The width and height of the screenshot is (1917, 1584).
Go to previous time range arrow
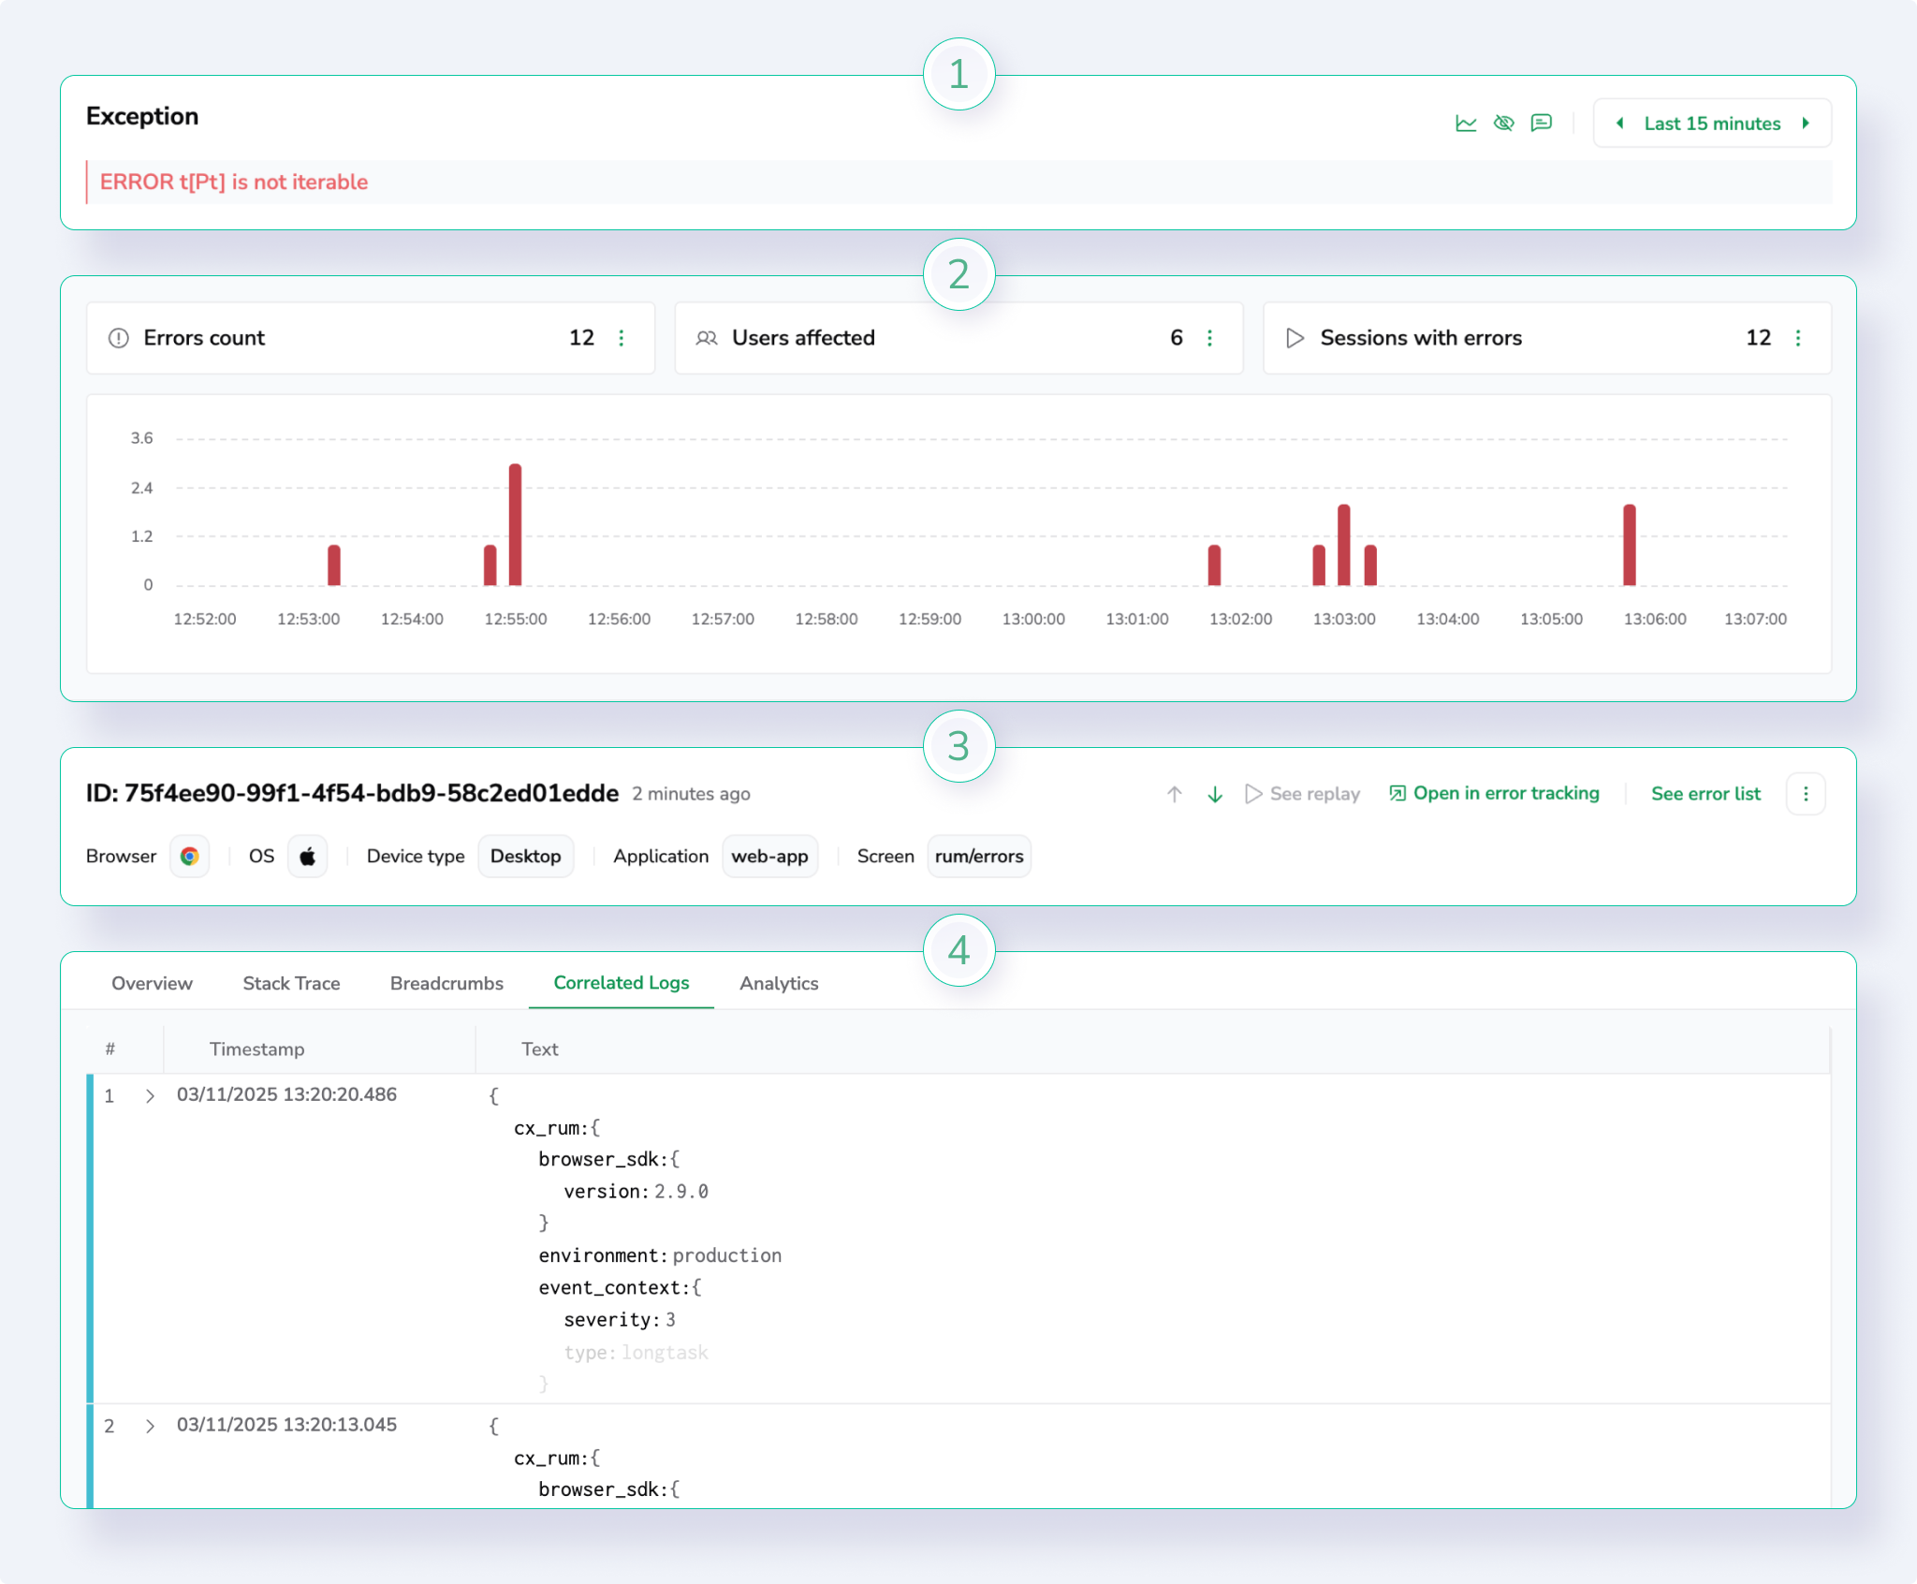(x=1620, y=124)
